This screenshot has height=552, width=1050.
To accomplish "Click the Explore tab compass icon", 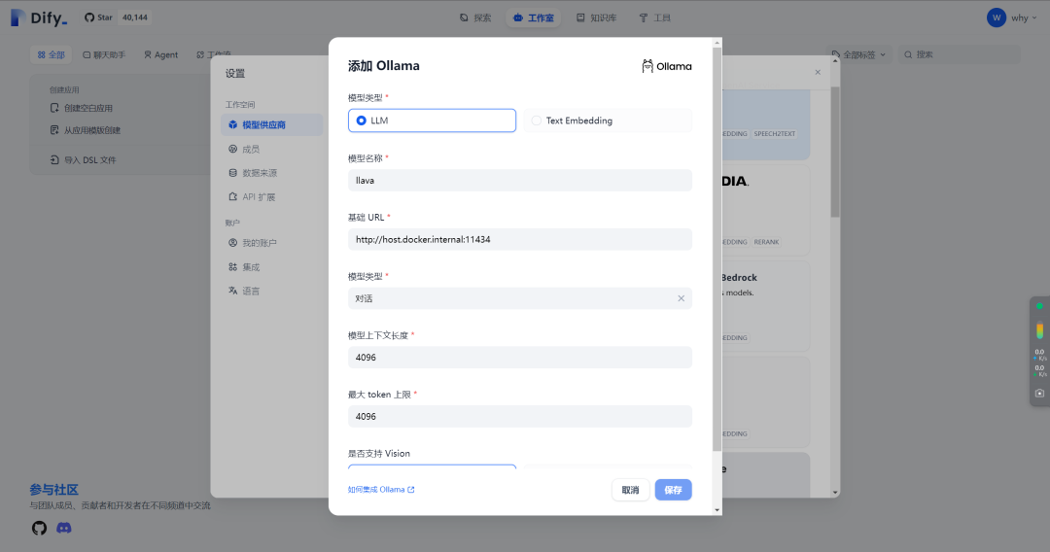I will tap(464, 18).
